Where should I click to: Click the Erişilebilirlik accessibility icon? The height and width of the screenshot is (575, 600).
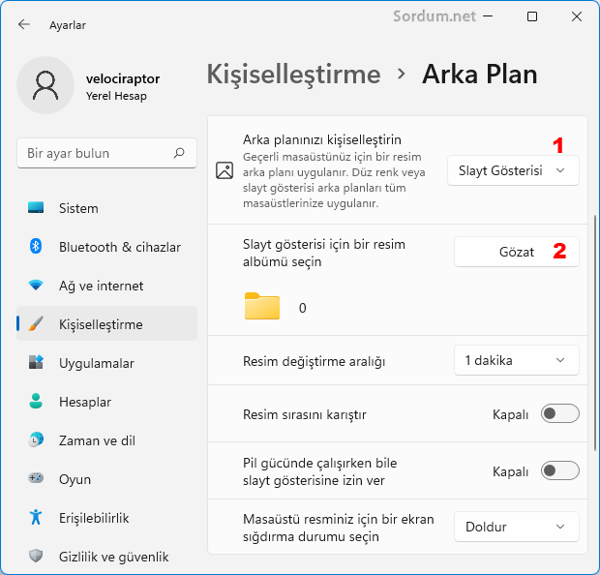[37, 518]
